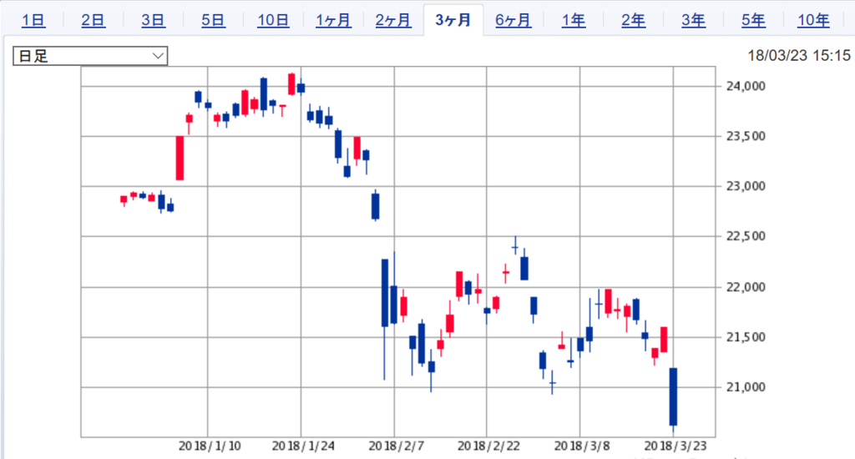Click the 2018/1/10 date label

pyautogui.click(x=210, y=446)
